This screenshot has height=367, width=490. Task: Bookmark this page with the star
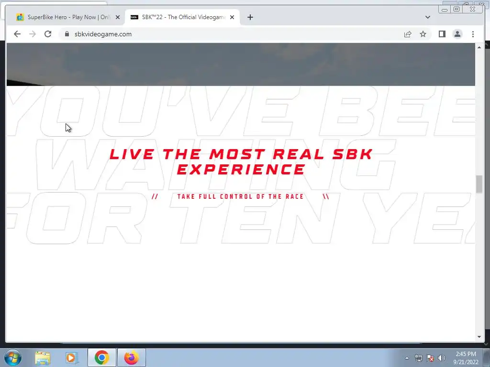point(423,34)
